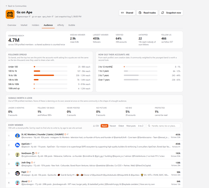The width and height of the screenshot is (209, 188).
Task: Click the 2.9k median member value
Action: coord(73,39)
